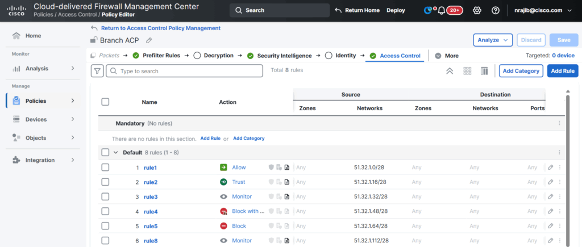The image size is (582, 247).
Task: Open the settings gear icon
Action: point(477,11)
